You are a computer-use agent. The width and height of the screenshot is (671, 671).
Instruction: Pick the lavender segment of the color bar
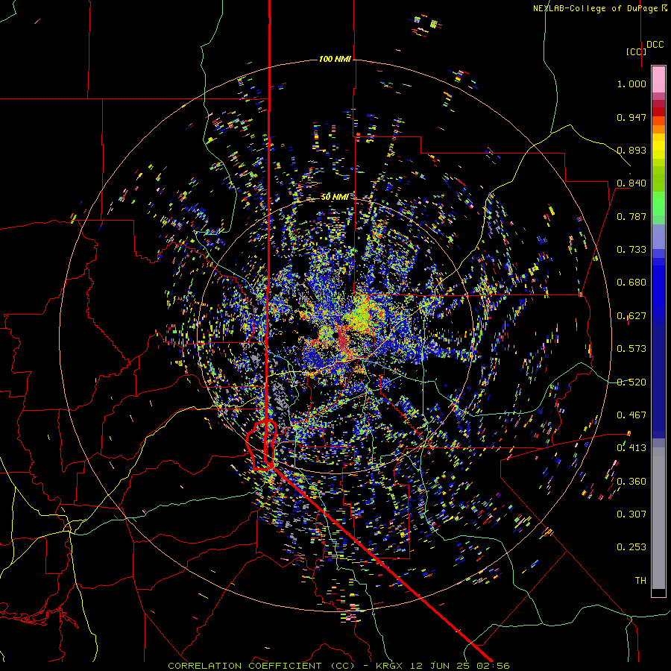pos(658,236)
